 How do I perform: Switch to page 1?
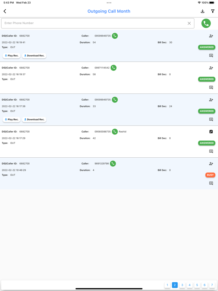coord(167,285)
